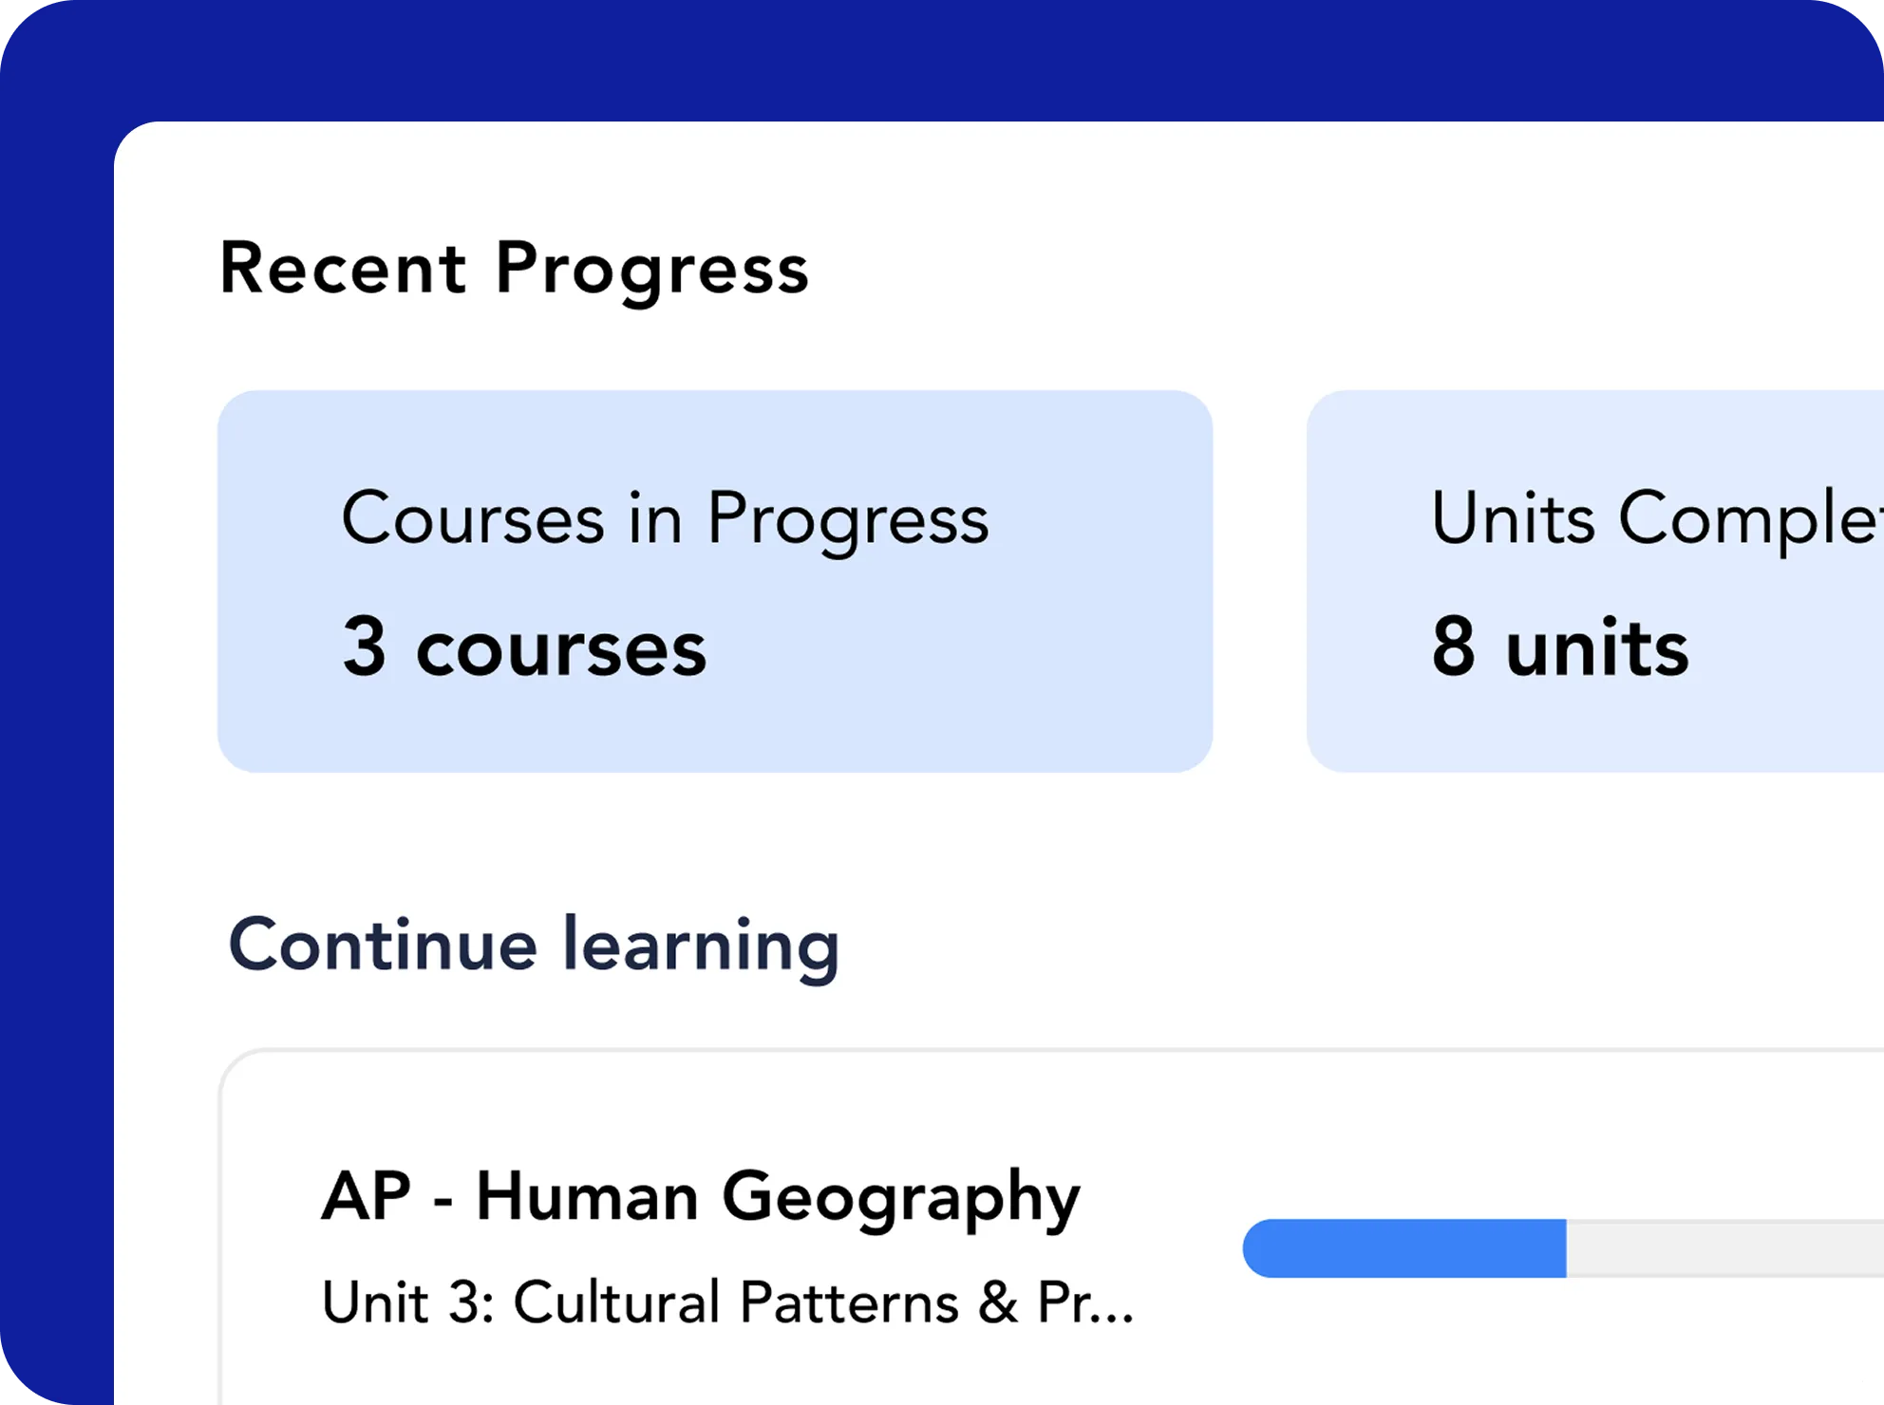Click the Recent Progress heading

tap(515, 271)
